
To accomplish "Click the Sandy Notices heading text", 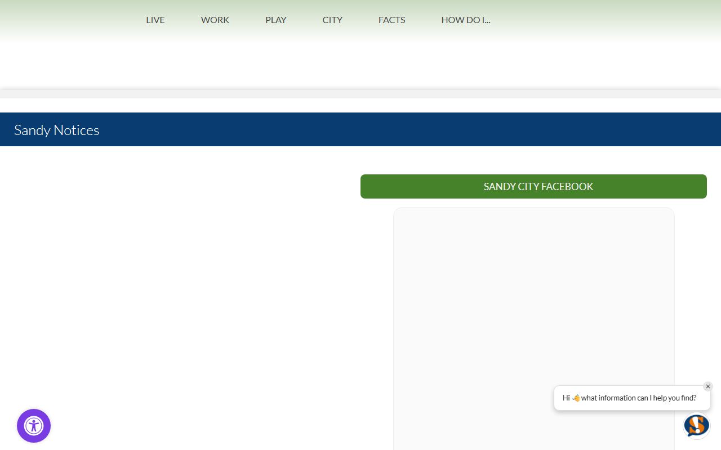I will tap(57, 130).
